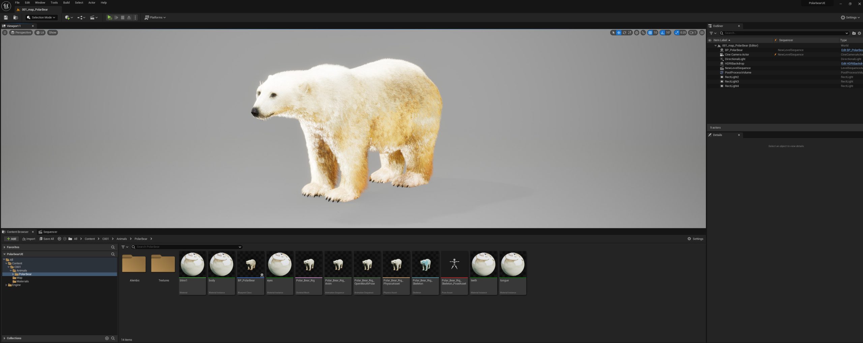The width and height of the screenshot is (863, 343).
Task: Click Import button in Content Browser
Action: coord(29,239)
